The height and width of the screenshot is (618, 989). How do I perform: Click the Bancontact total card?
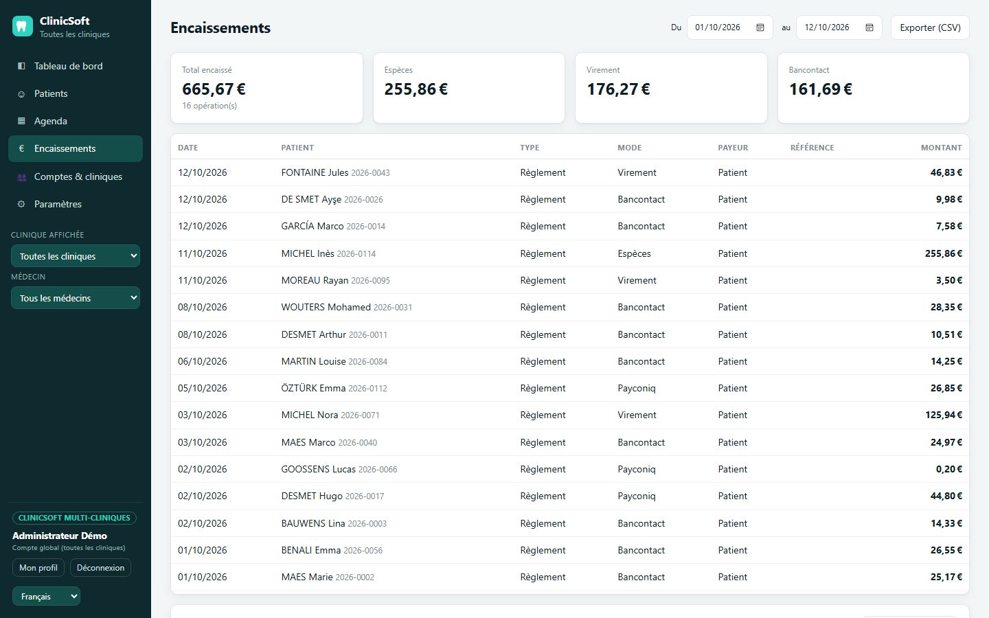coord(874,88)
